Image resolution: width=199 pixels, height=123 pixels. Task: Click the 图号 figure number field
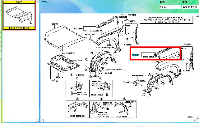click(x=170, y=7)
